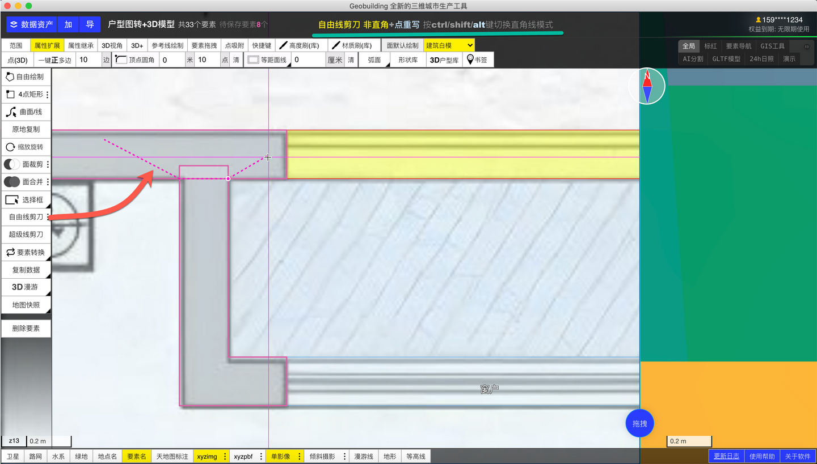Image resolution: width=817 pixels, height=464 pixels.
Task: Switch to the 全局 tab
Action: (689, 46)
